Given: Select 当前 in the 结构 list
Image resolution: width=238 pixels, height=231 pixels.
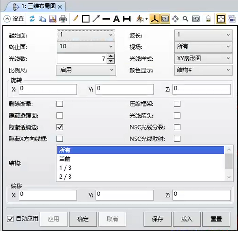Looking at the screenshot, I should tap(141, 159).
